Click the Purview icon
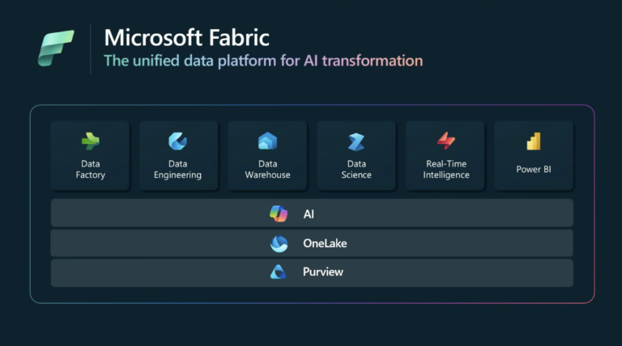Image resolution: width=622 pixels, height=346 pixels. point(279,272)
